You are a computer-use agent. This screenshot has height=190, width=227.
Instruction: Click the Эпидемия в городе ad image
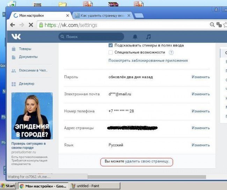[32, 116]
